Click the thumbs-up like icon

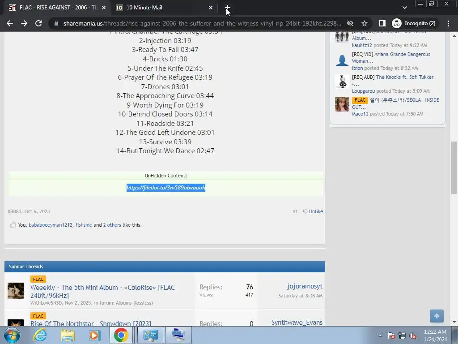coord(13,225)
